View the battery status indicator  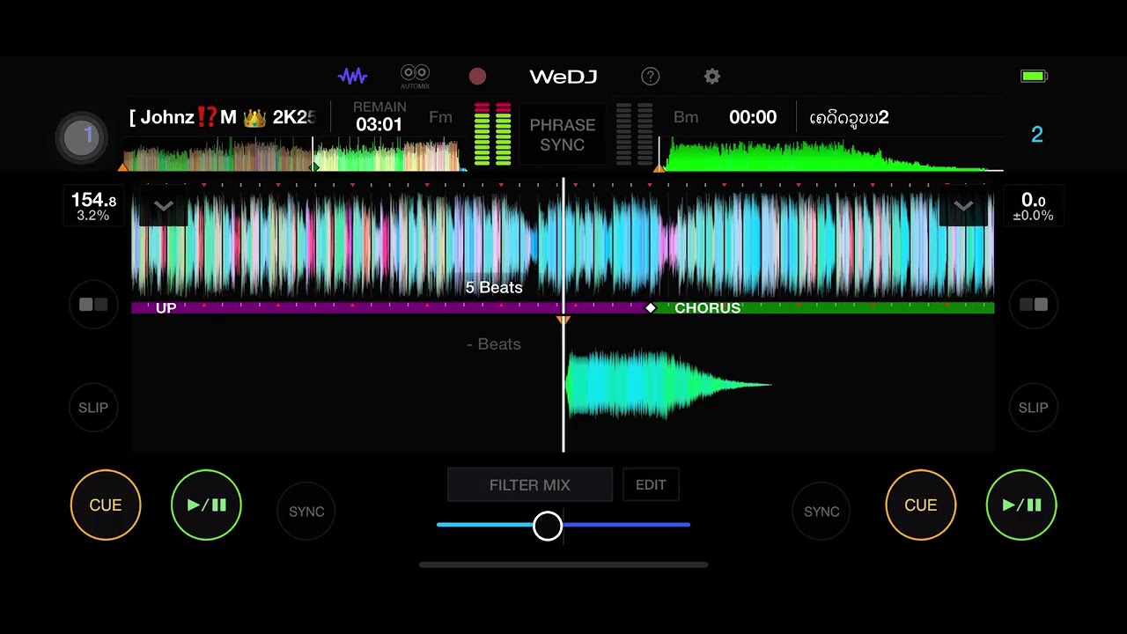(1034, 77)
